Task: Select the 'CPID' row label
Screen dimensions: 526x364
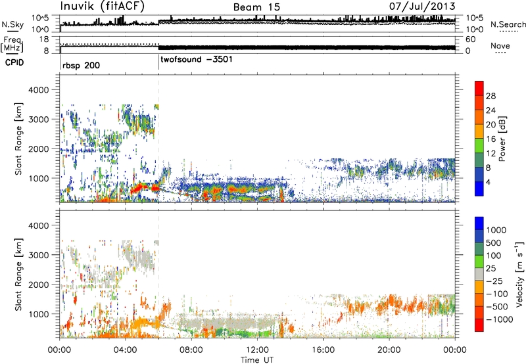Action: pos(14,62)
